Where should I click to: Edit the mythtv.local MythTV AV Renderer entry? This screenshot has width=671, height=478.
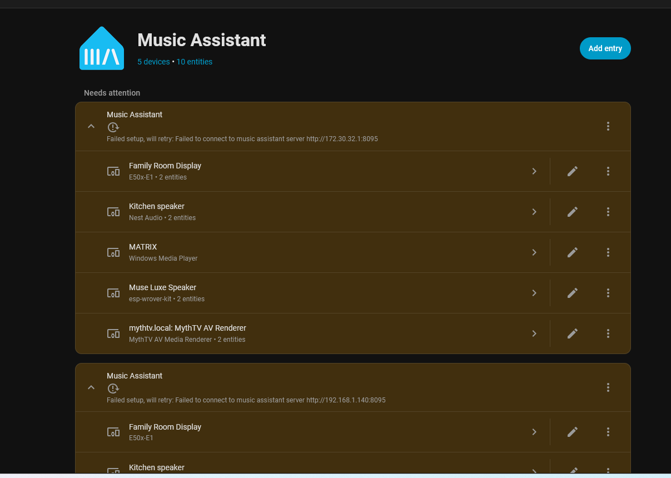(x=572, y=333)
